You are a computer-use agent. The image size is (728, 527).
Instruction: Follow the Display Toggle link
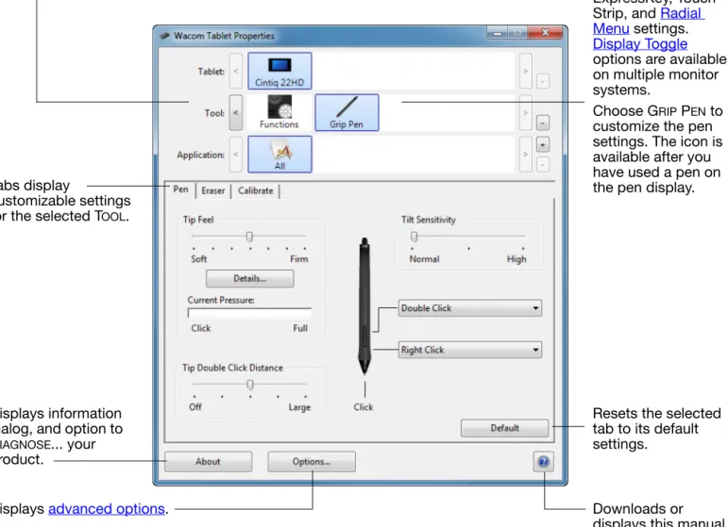point(640,44)
